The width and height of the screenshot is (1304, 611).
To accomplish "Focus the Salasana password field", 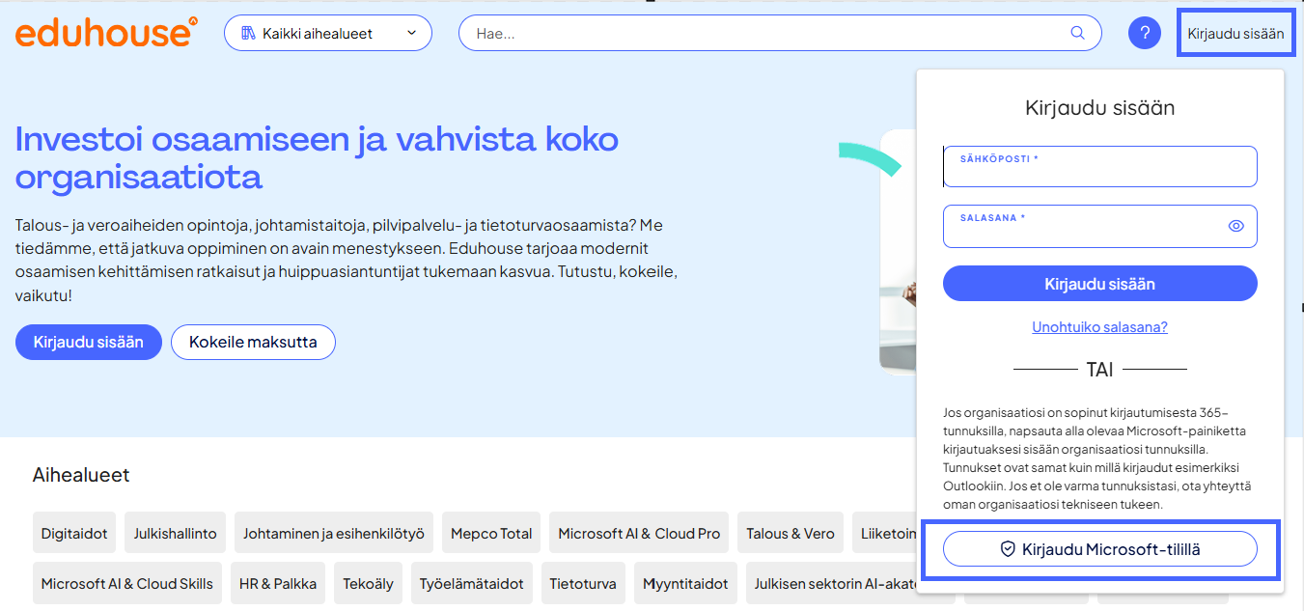I will point(1100,226).
